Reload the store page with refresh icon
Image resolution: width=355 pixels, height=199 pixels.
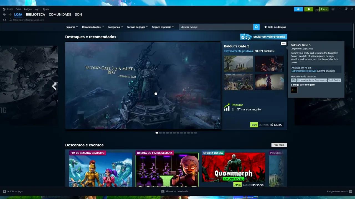(x=4, y=20)
